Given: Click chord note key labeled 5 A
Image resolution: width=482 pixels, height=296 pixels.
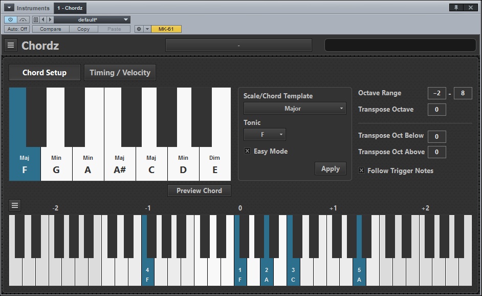Looking at the screenshot, I should (359, 272).
